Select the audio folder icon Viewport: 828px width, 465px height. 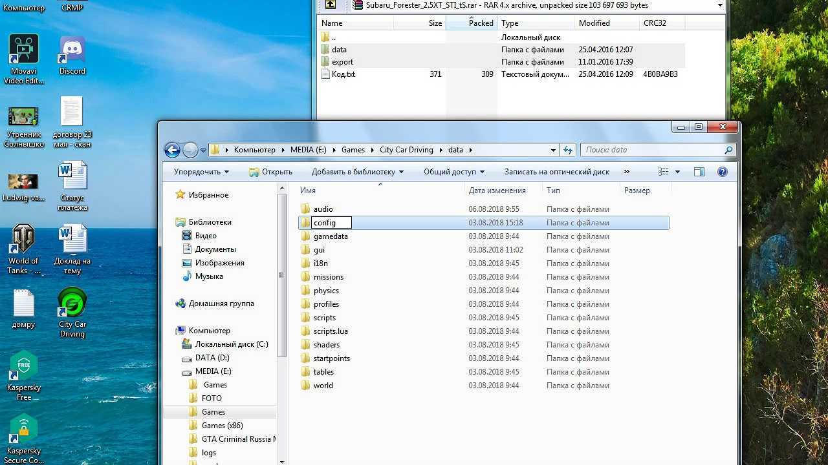pyautogui.click(x=306, y=209)
